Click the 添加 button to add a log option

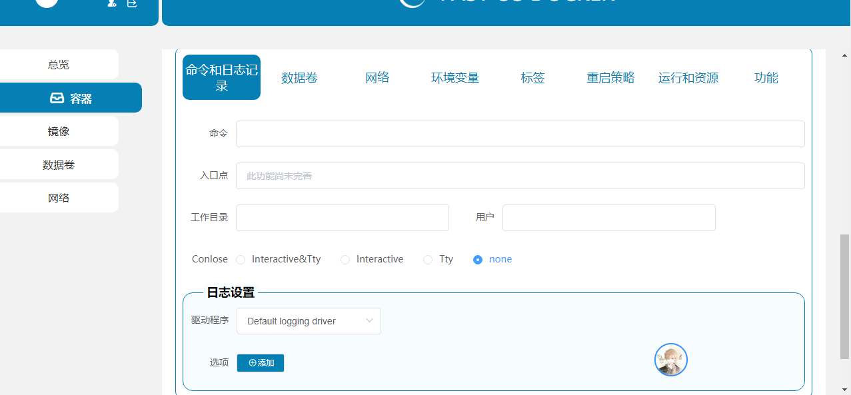(260, 362)
